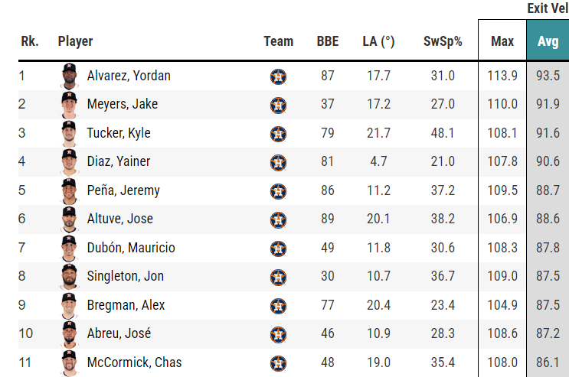Click Yainer Diaz's player headshot

70,161
